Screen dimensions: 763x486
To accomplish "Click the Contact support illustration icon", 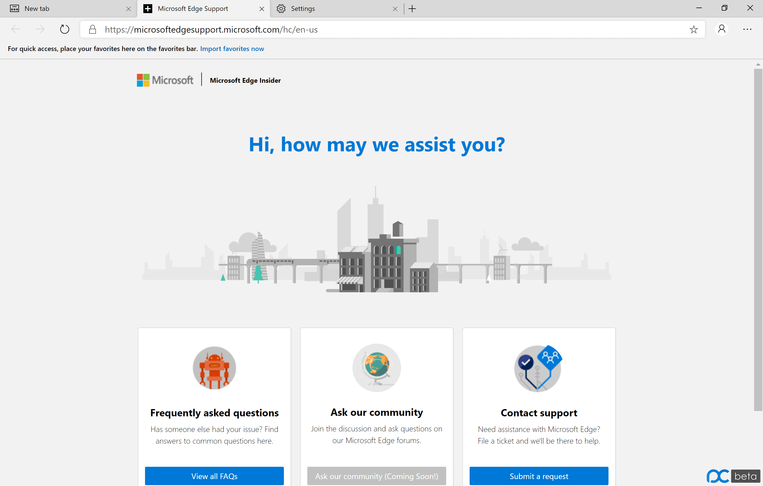I will point(538,368).
